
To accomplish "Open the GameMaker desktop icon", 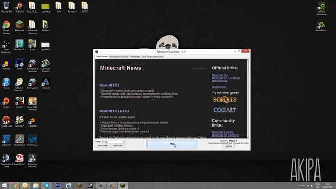I will 321,26.
